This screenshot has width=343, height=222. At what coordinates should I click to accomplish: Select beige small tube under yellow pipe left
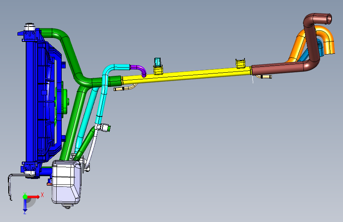pos(125,88)
